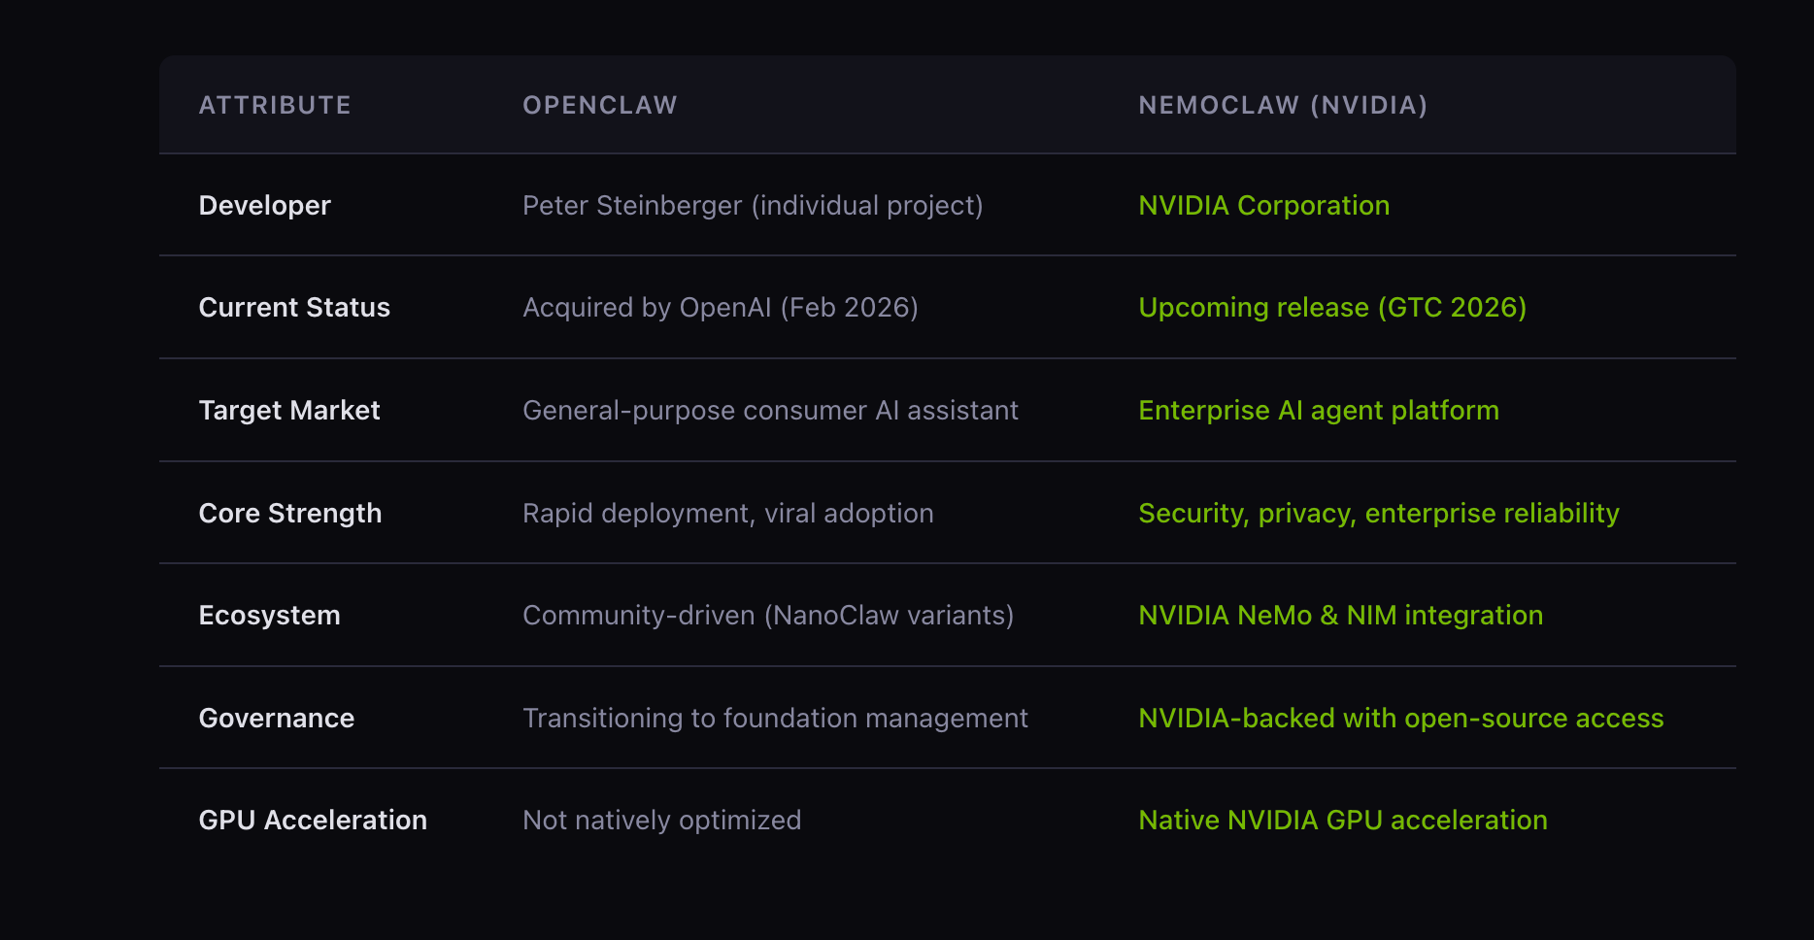Viewport: 1814px width, 940px height.
Task: Click Transitioning to foundation management cell
Action: pos(774,719)
